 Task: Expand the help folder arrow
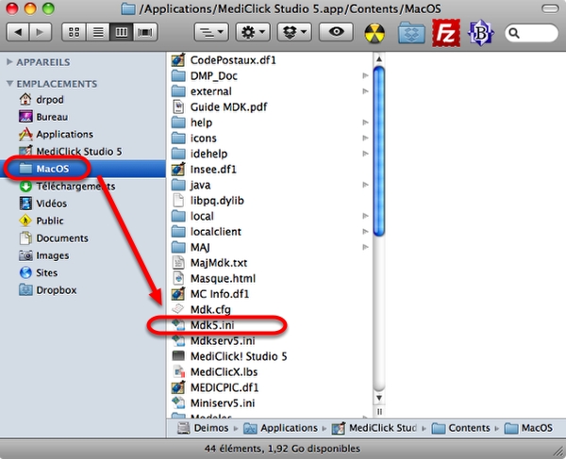click(365, 123)
